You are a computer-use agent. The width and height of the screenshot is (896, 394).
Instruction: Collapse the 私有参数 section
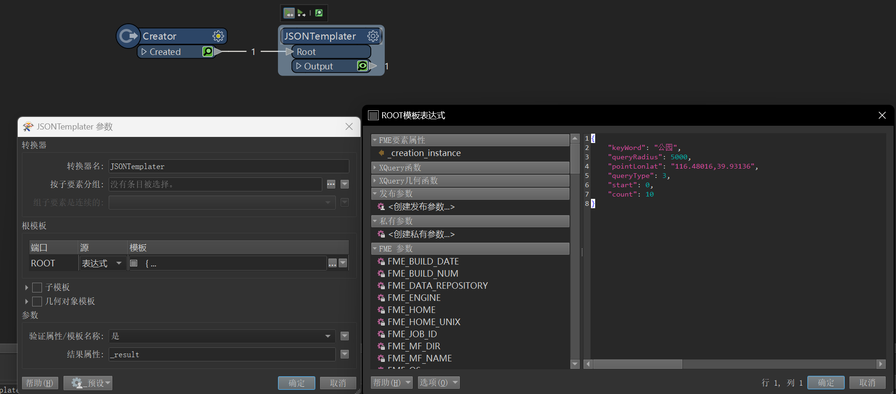coord(375,221)
